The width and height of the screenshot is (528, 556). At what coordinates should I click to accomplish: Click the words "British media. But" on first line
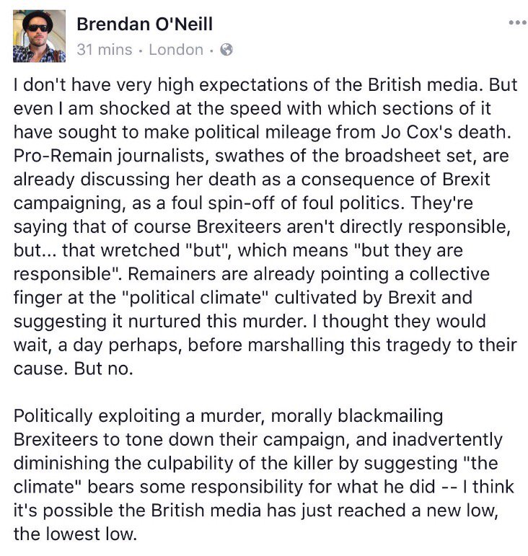tap(442, 85)
